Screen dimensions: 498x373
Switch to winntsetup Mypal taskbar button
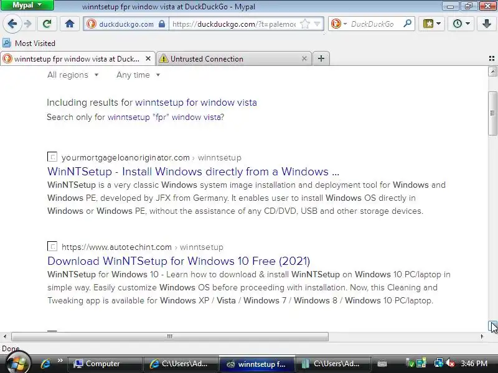[x=257, y=364]
